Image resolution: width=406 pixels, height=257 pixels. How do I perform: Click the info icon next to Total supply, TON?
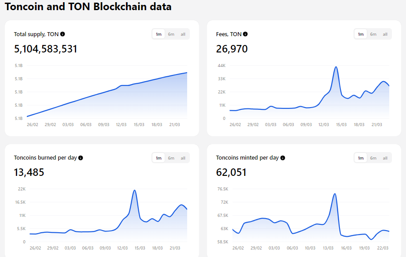(63, 34)
